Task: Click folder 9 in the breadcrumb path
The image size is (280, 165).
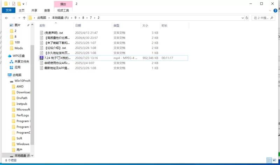Action: coord(76,18)
